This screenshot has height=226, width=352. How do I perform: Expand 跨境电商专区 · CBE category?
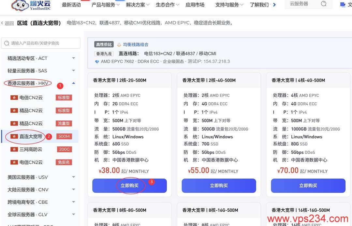(x=41, y=202)
